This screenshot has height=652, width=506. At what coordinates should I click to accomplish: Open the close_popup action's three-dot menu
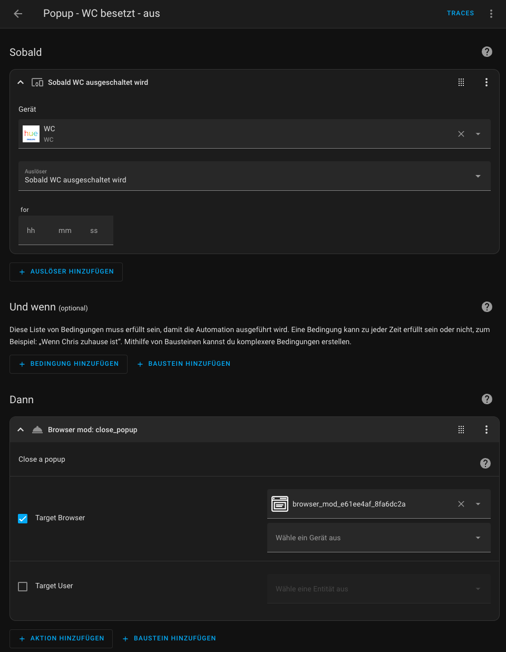coord(486,430)
